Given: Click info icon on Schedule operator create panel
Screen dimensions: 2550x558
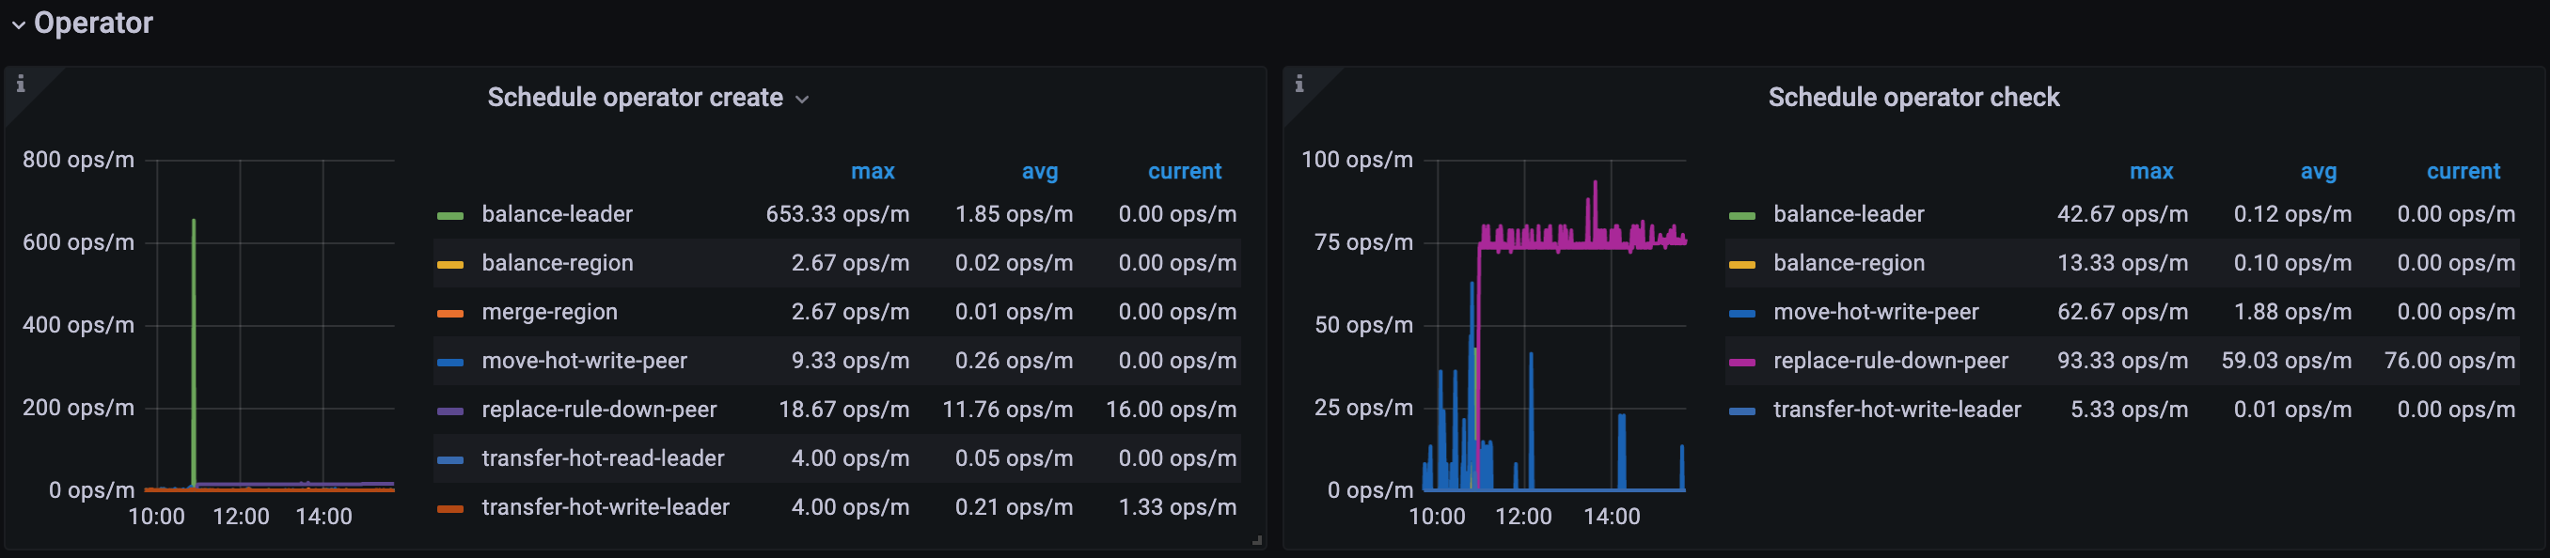Looking at the screenshot, I should (x=21, y=85).
